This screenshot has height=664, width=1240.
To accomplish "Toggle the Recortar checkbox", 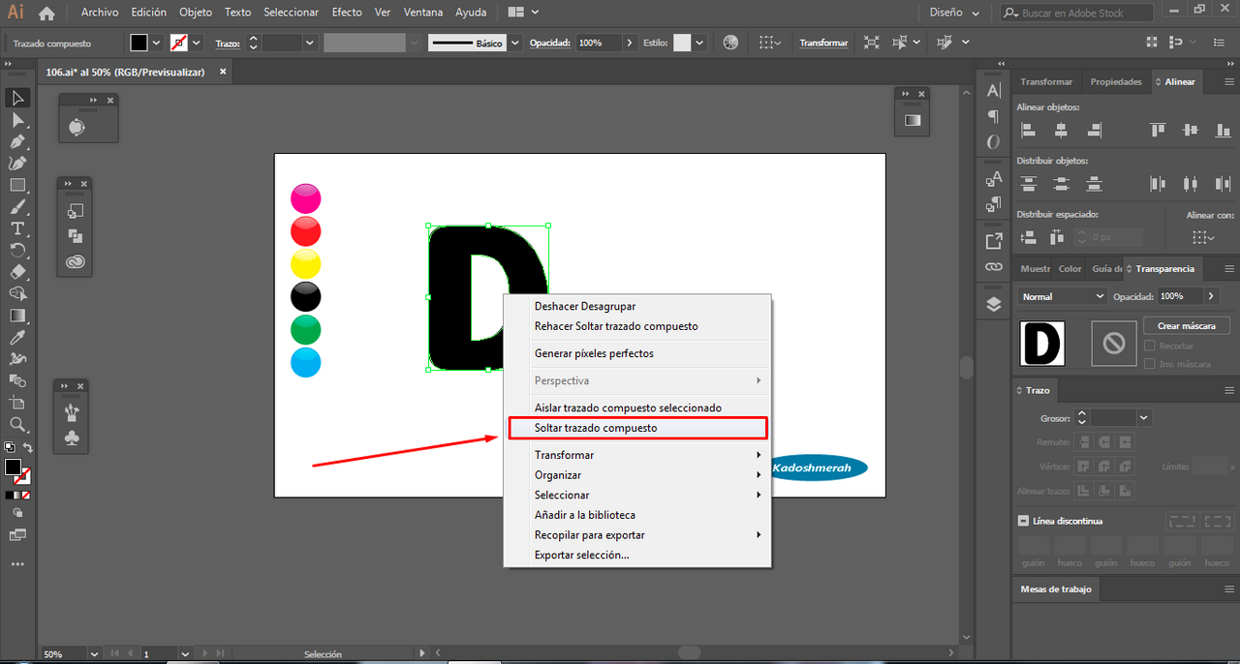I will tap(1150, 346).
